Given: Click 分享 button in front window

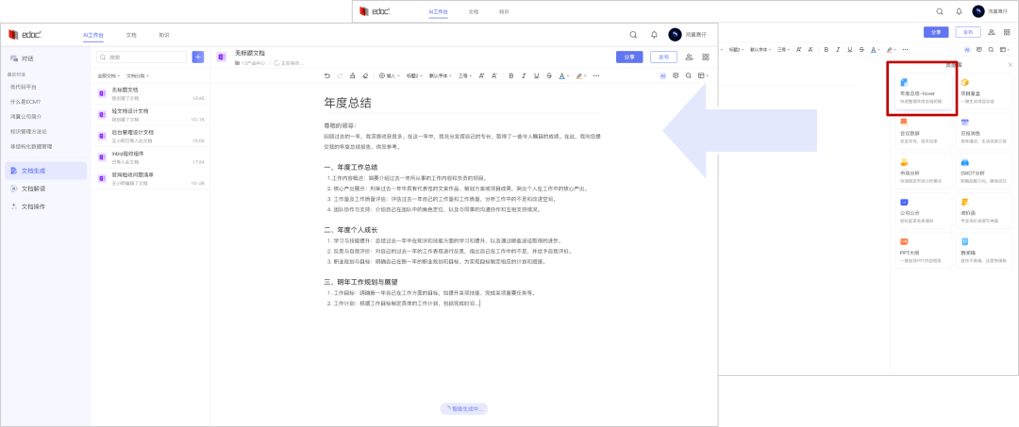Looking at the screenshot, I should click(629, 57).
